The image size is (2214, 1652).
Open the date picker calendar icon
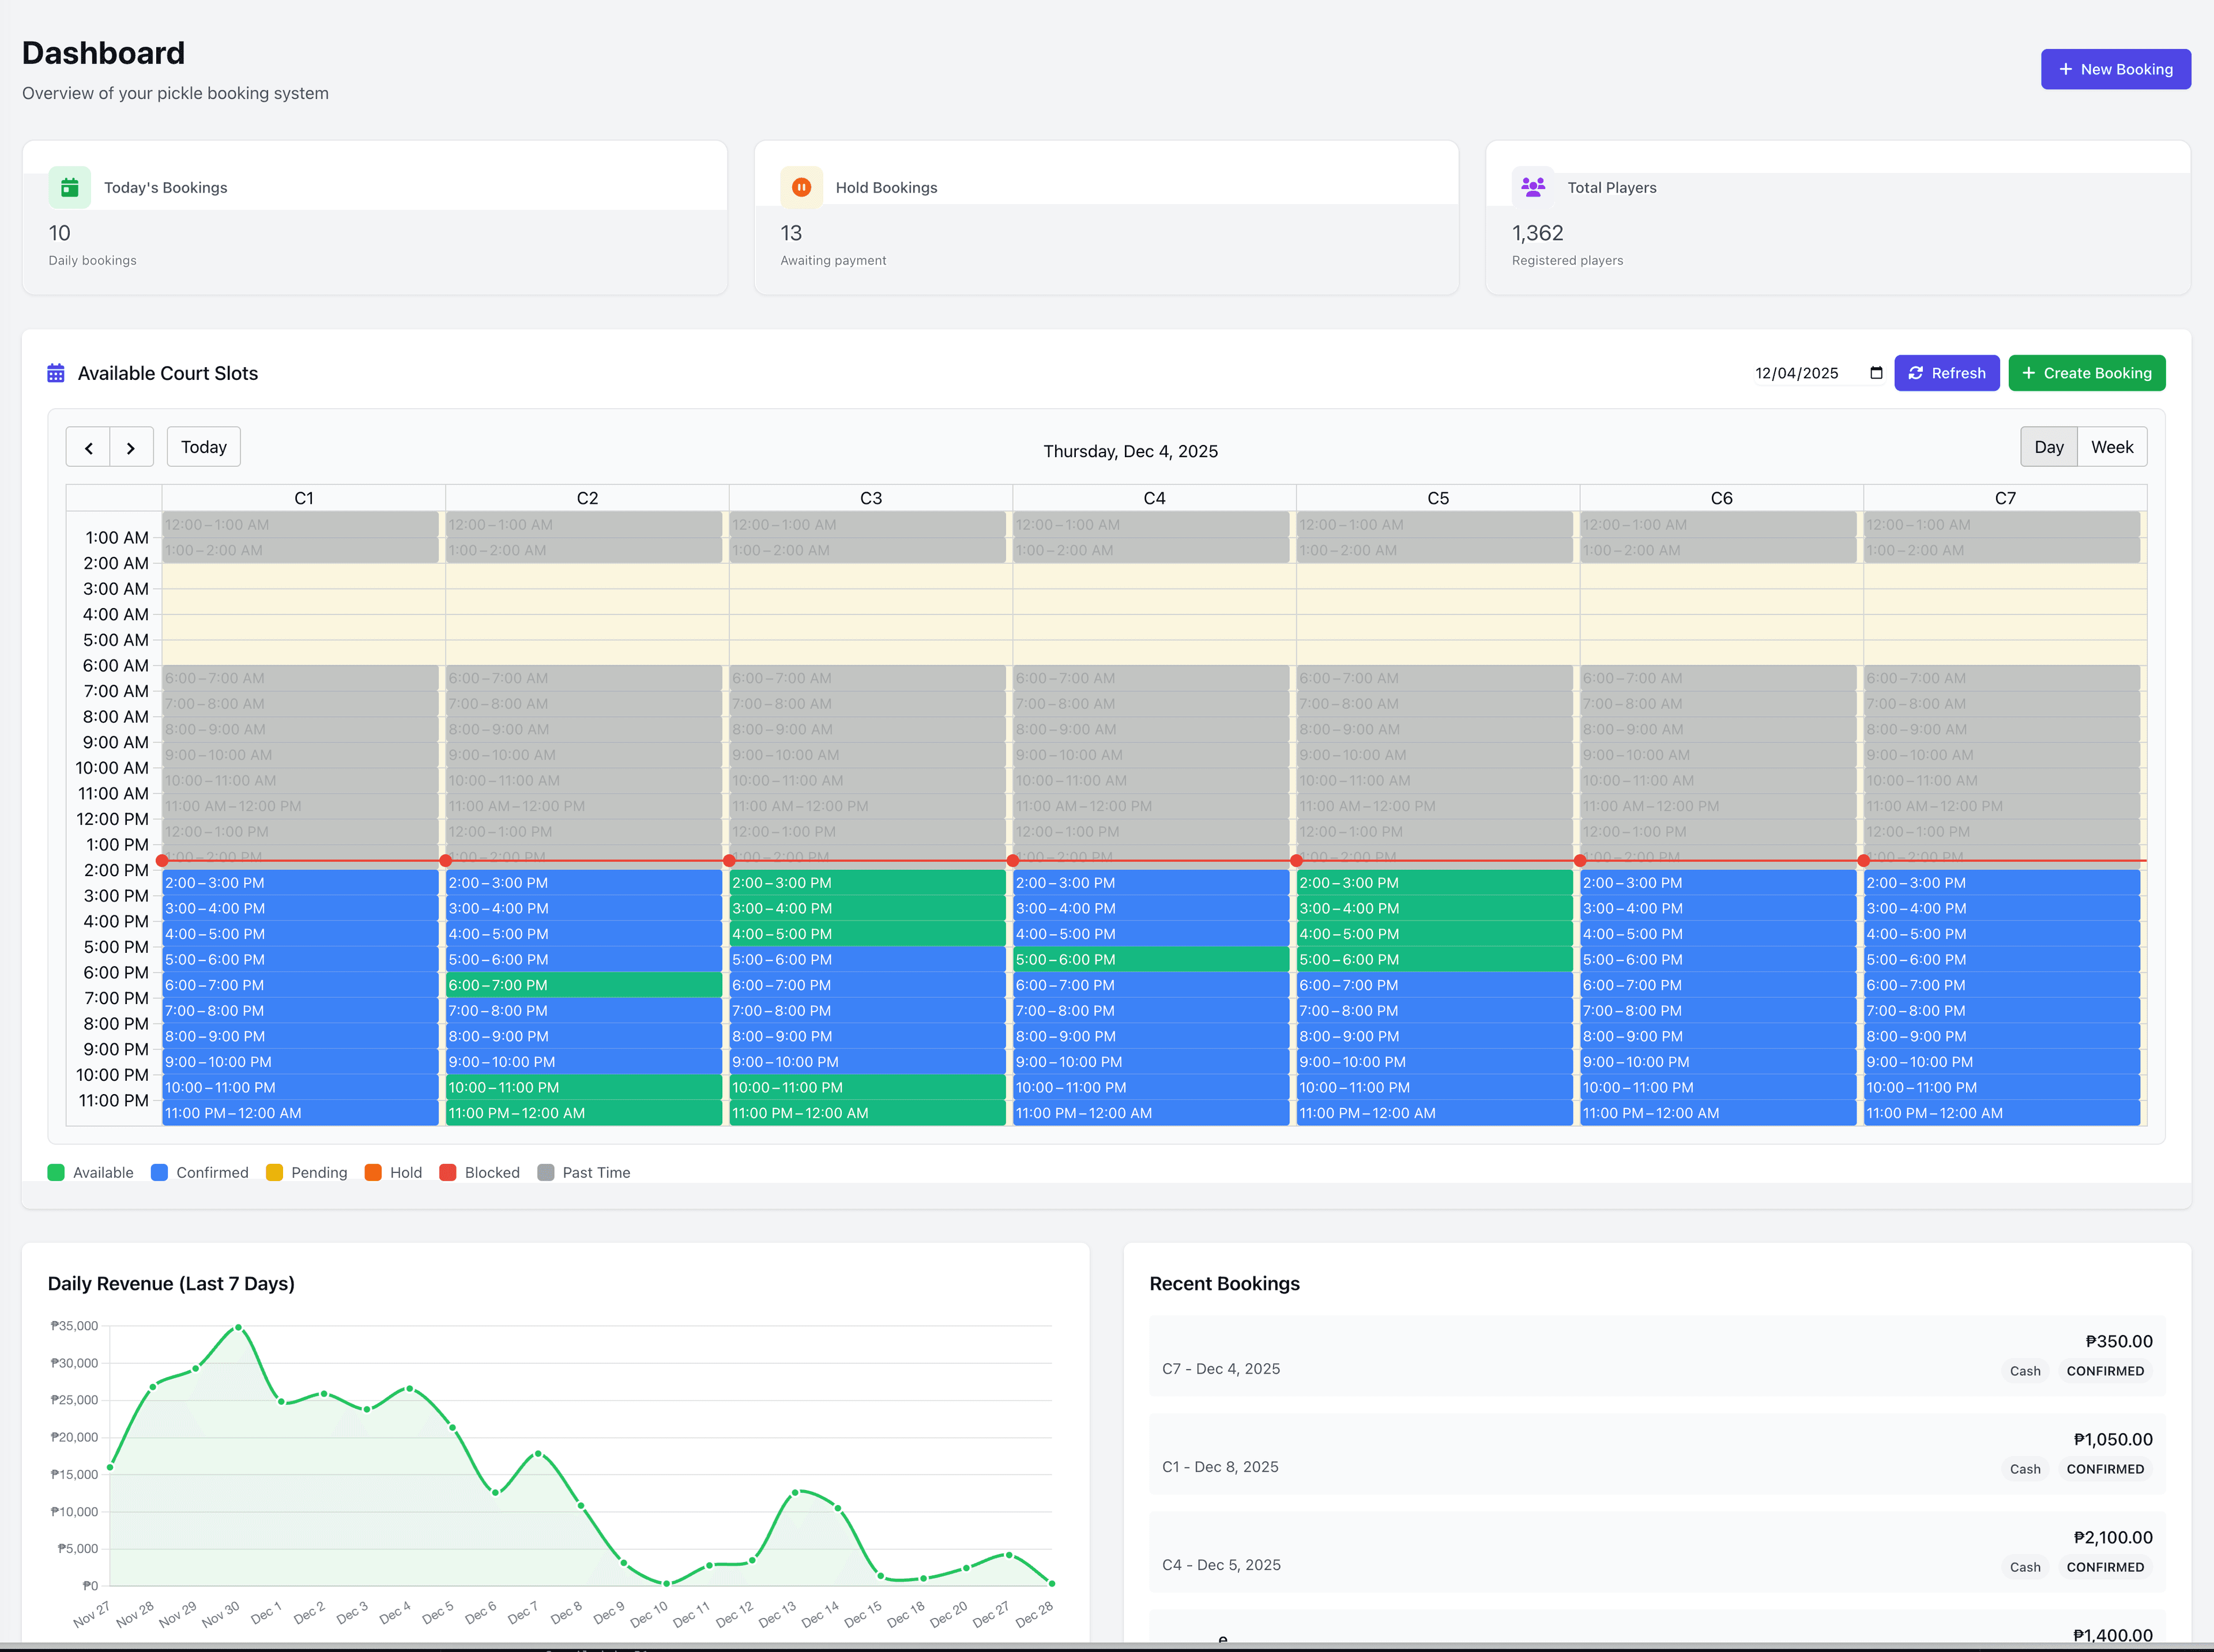(1876, 372)
